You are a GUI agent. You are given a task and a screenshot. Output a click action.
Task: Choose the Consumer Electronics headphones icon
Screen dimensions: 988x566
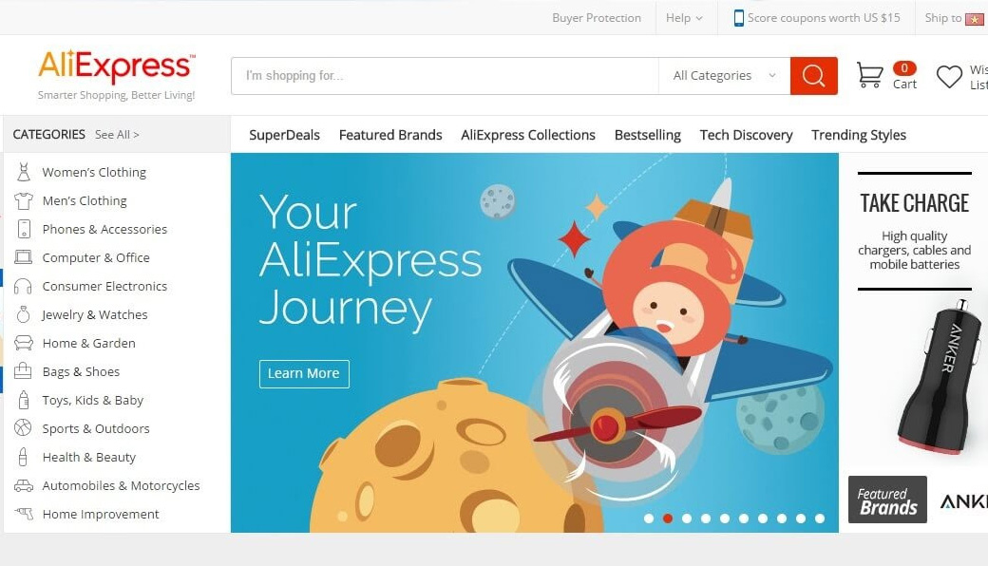pos(23,287)
